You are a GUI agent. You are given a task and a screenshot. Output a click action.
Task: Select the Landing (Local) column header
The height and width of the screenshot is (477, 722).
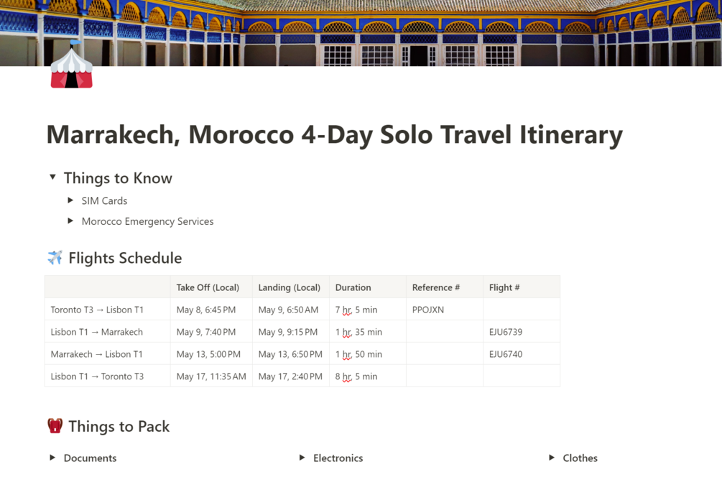click(289, 287)
